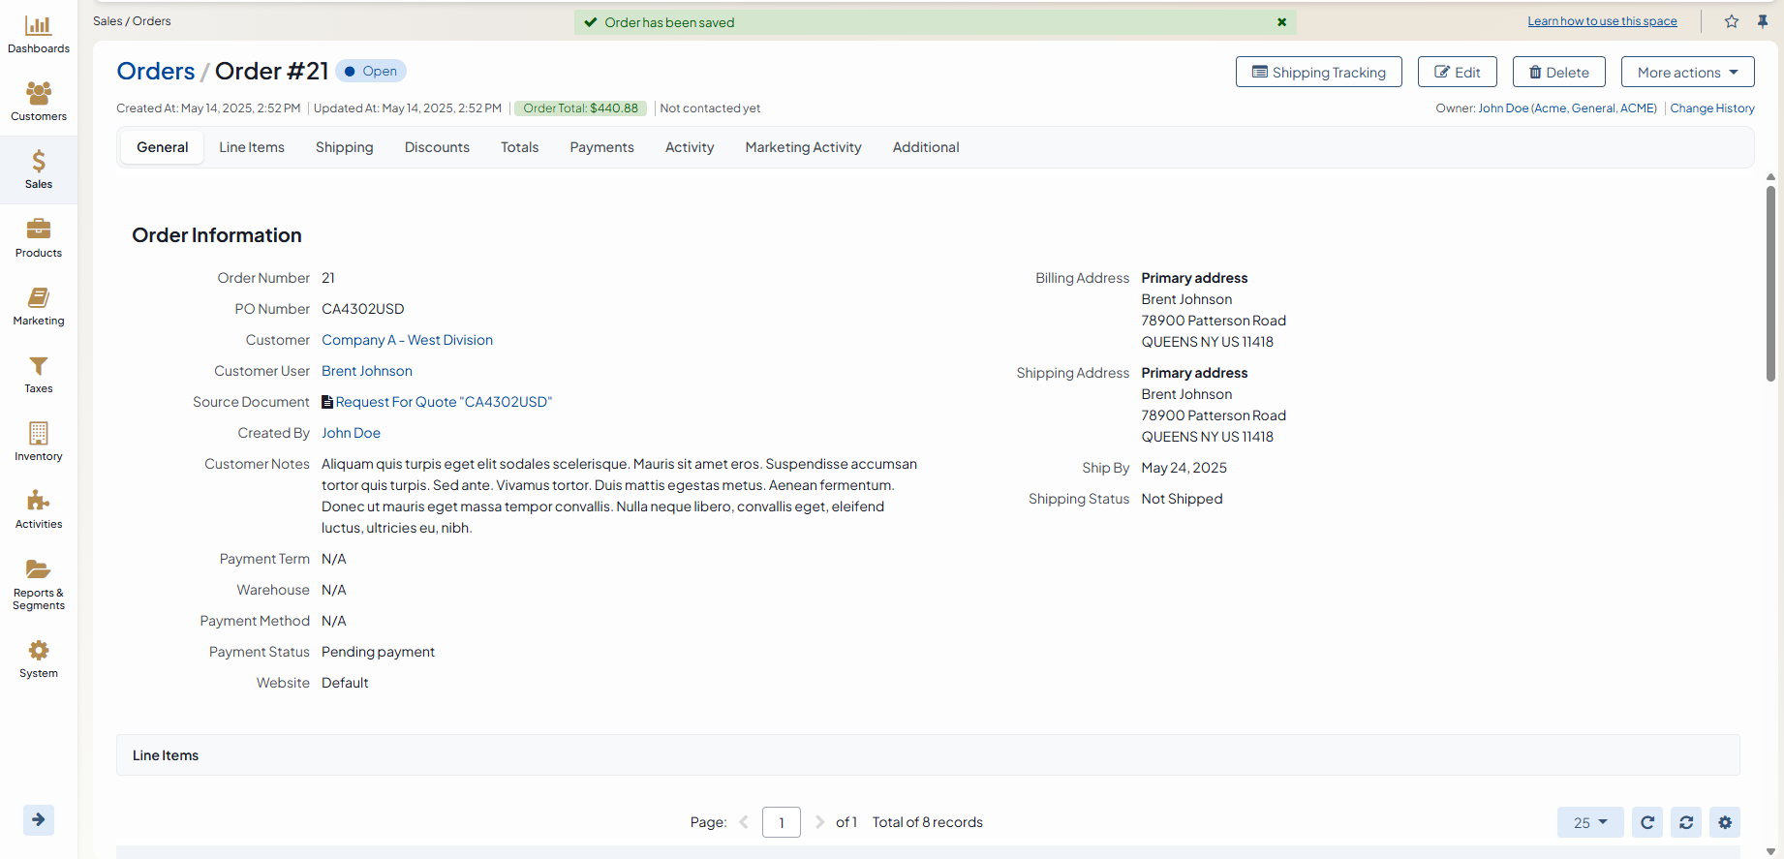Open Reports & Segments folder icon
Viewport: 1784px width, 859px height.
click(39, 569)
